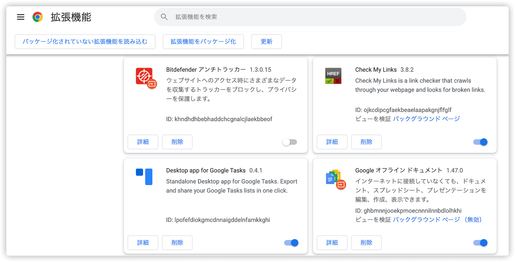Click the Google オフライン description text
Image resolution: width=515 pixels, height=262 pixels.
(x=421, y=190)
